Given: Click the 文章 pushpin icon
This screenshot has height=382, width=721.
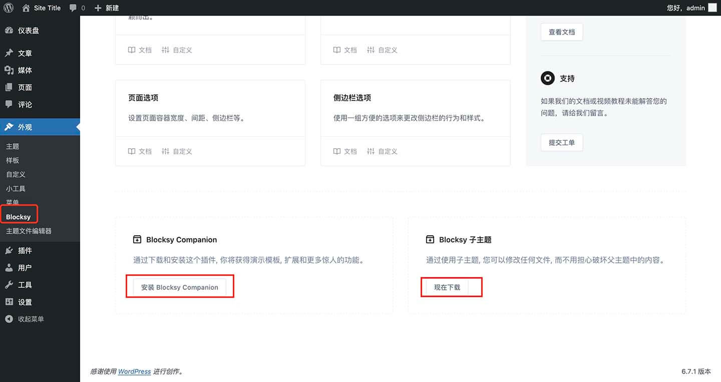Looking at the screenshot, I should pyautogui.click(x=9, y=53).
